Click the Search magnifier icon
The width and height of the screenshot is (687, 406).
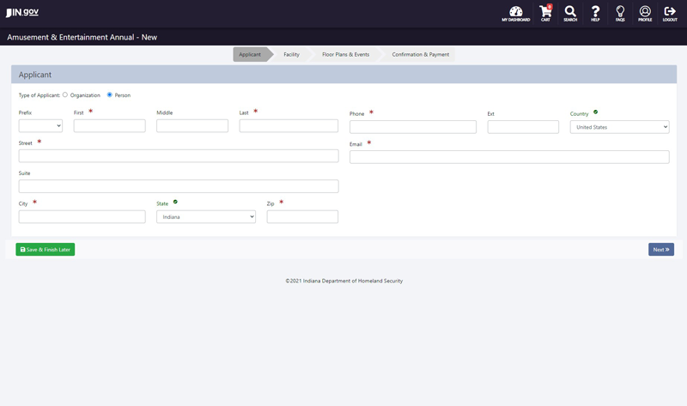[x=570, y=13]
